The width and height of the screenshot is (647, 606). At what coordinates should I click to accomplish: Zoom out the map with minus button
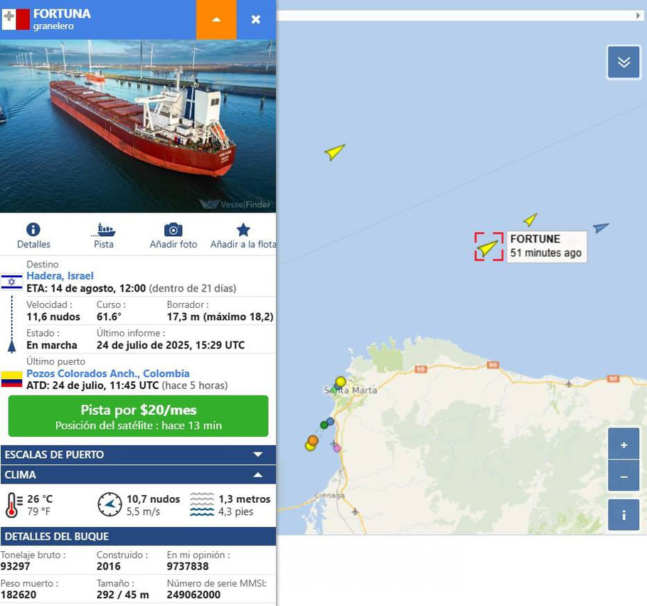[x=624, y=477]
